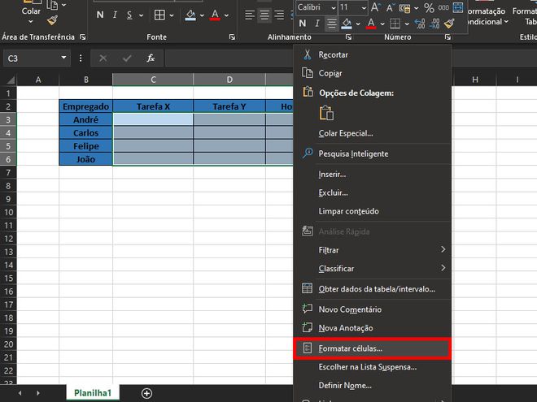Choose Excluir... from the context menu
Screen dimensions: 537x402
click(x=373, y=192)
